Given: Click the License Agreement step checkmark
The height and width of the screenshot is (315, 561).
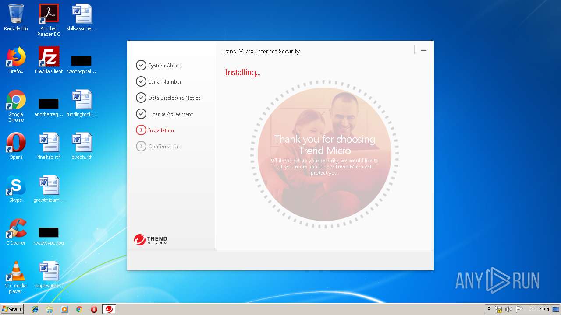Looking at the screenshot, I should 141,114.
